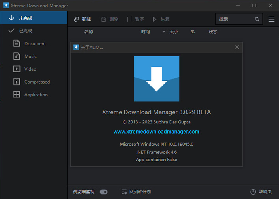Select the 已完成 tab

pos(34,31)
